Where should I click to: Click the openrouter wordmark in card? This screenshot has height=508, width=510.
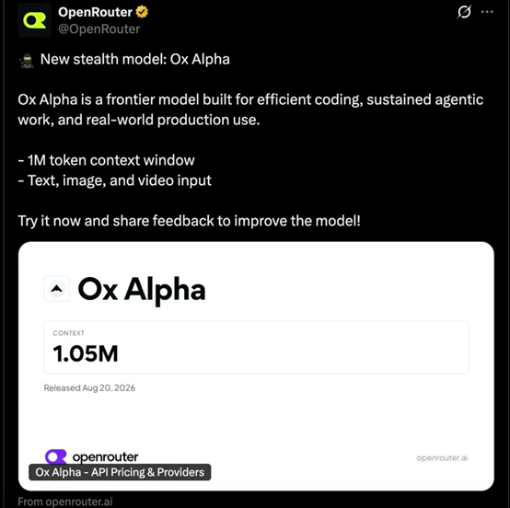click(x=105, y=456)
